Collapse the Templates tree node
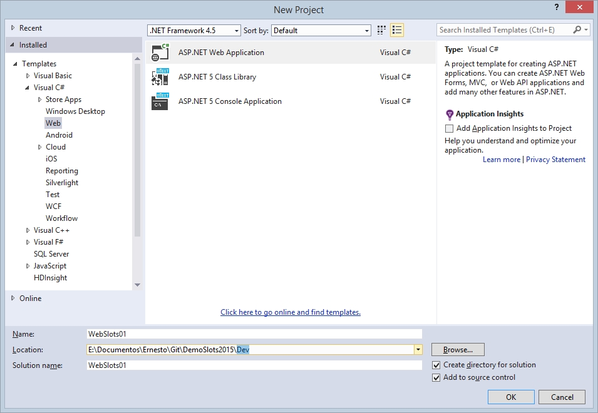598x413 pixels. [x=15, y=64]
